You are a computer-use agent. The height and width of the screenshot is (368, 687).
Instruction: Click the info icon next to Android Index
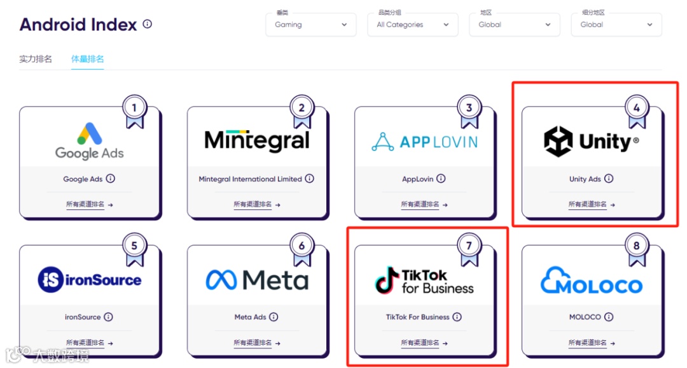147,24
